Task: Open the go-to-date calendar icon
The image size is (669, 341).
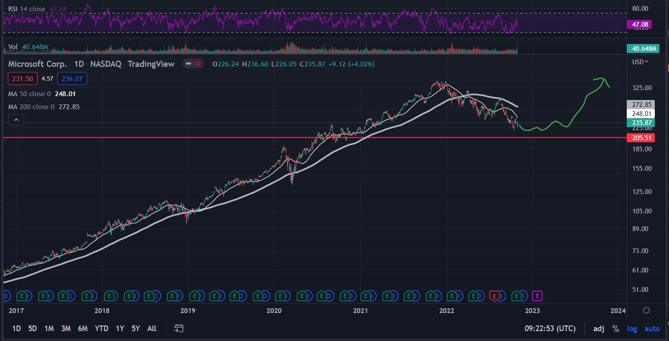Action: 178,328
